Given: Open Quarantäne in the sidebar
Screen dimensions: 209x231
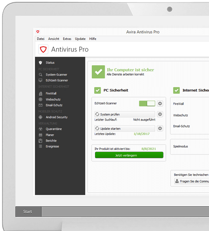Looking at the screenshot, I should pyautogui.click(x=54, y=129).
